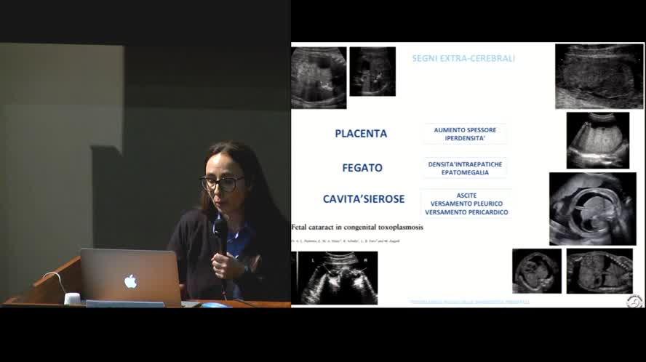The width and height of the screenshot is (646, 362).
Task: Click the round logo in the slide's corner
Action: 634,301
